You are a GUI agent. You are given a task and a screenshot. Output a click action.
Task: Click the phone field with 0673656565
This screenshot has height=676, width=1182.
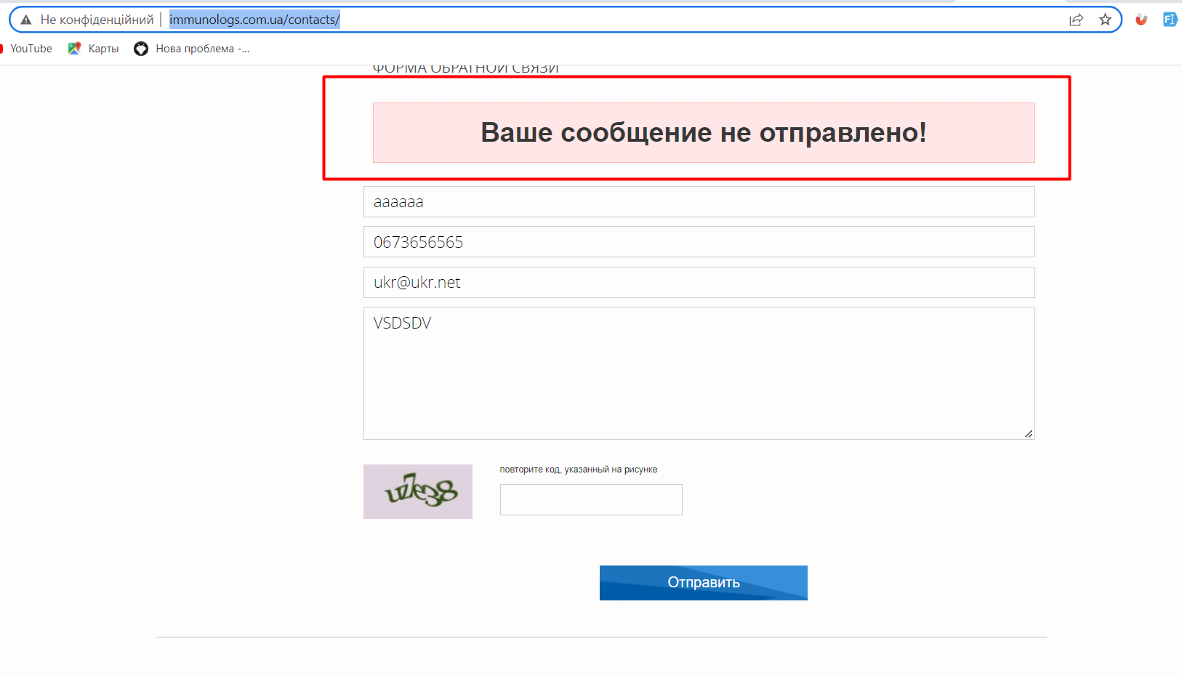(699, 242)
